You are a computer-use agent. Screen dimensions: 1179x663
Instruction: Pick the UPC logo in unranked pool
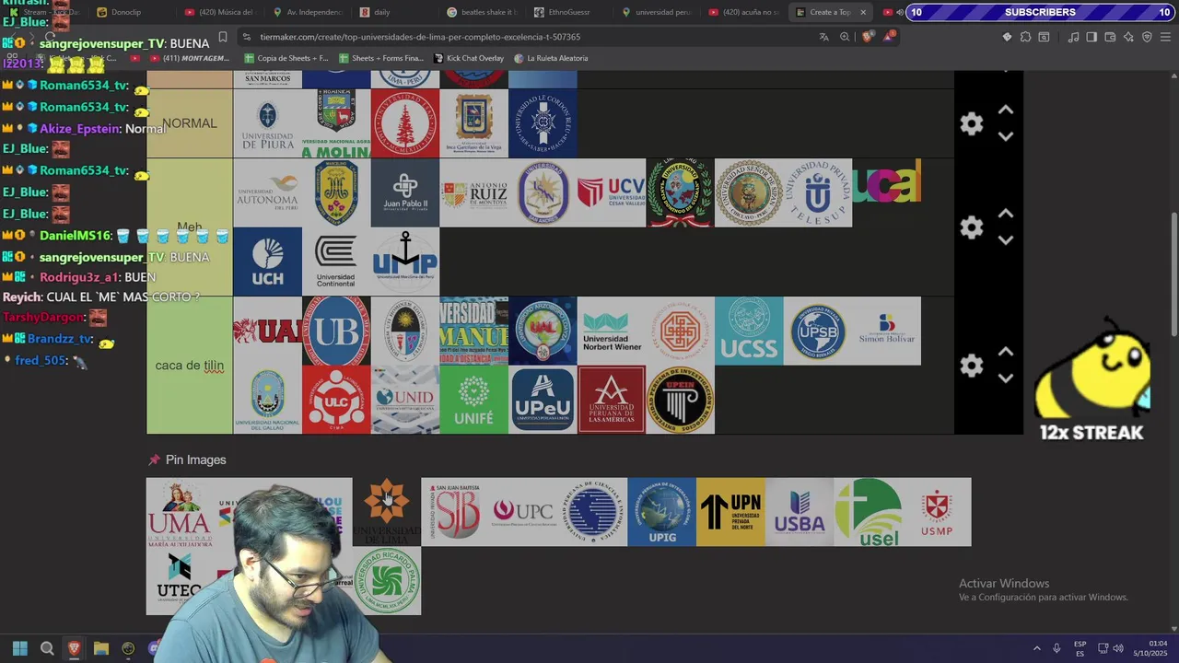[x=524, y=512]
